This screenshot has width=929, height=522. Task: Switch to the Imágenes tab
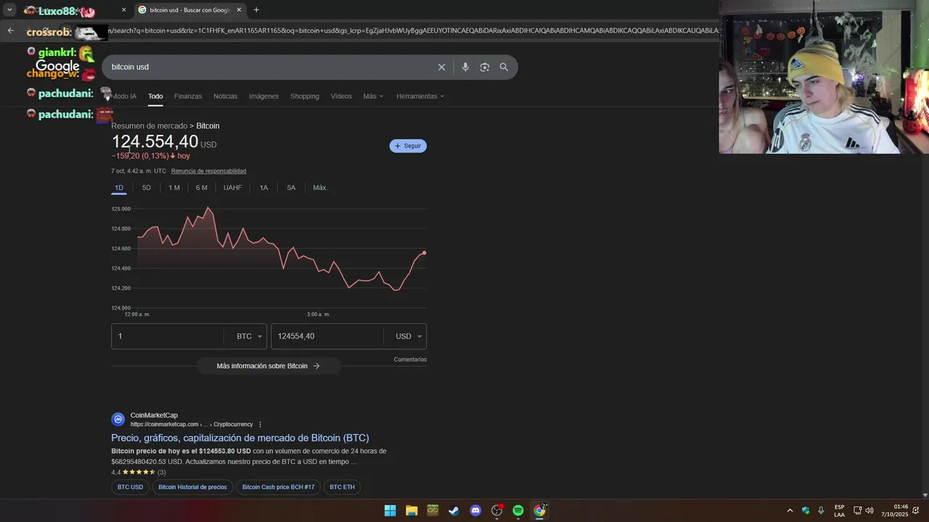(263, 96)
